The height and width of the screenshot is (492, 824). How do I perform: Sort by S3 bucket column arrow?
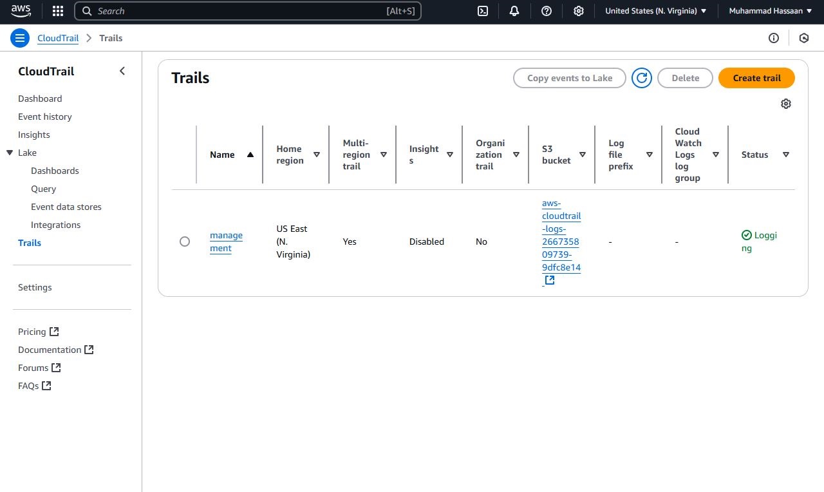tap(583, 155)
